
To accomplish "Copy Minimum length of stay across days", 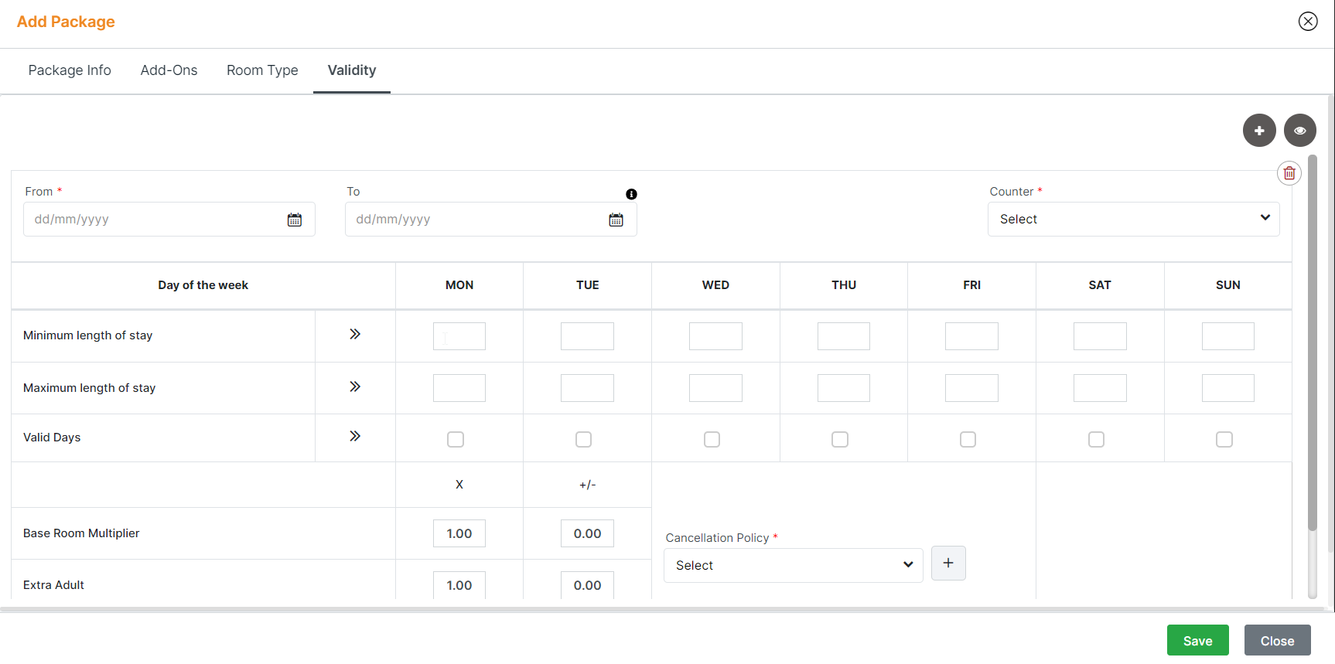I will pyautogui.click(x=355, y=334).
